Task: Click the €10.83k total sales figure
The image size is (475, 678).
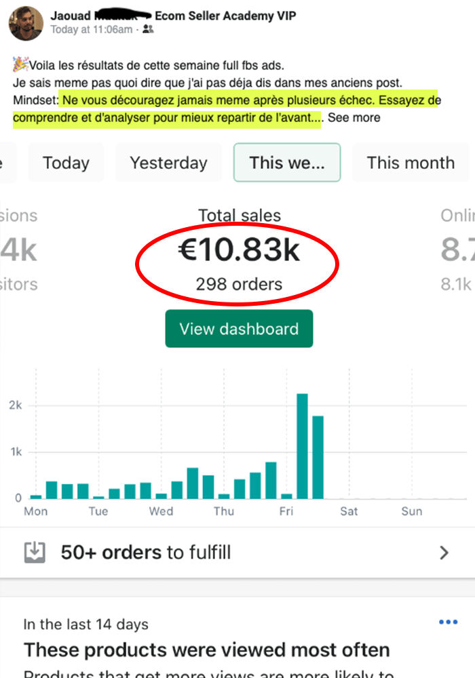Action: (x=239, y=251)
